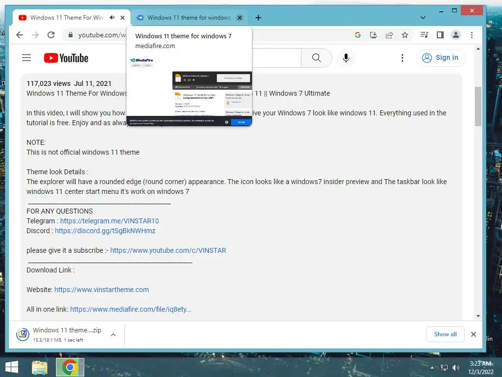This screenshot has width=502, height=377.
Task: Share this page using the share icon
Action: coord(389,35)
